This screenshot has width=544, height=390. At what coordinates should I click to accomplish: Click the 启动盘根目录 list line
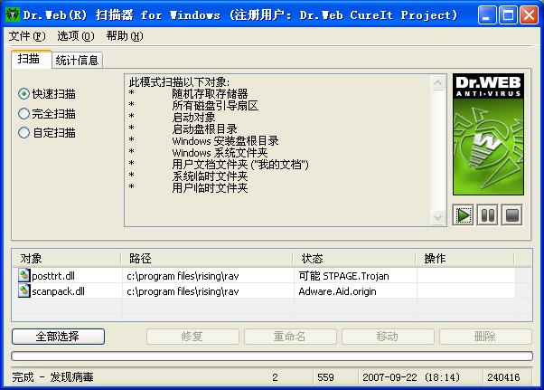pos(204,129)
